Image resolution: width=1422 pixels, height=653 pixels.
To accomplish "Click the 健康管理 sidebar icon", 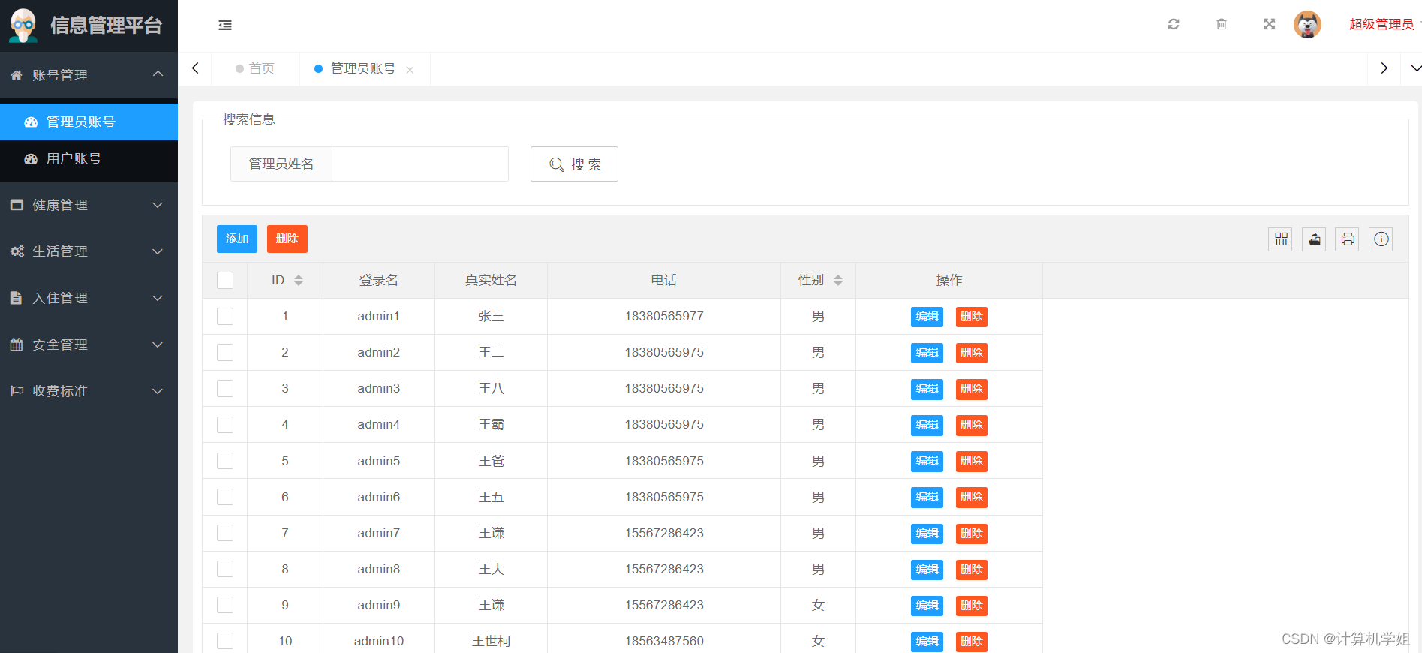I will pyautogui.click(x=17, y=205).
